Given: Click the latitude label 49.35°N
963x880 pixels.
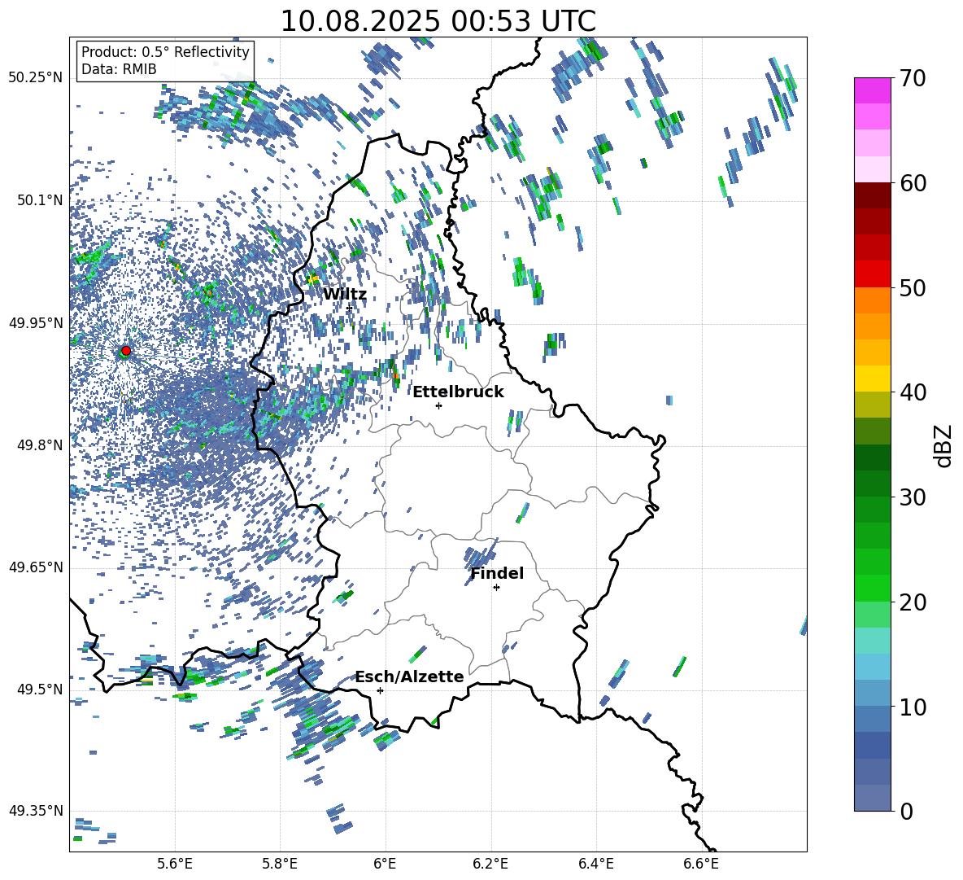Looking at the screenshot, I should (36, 811).
